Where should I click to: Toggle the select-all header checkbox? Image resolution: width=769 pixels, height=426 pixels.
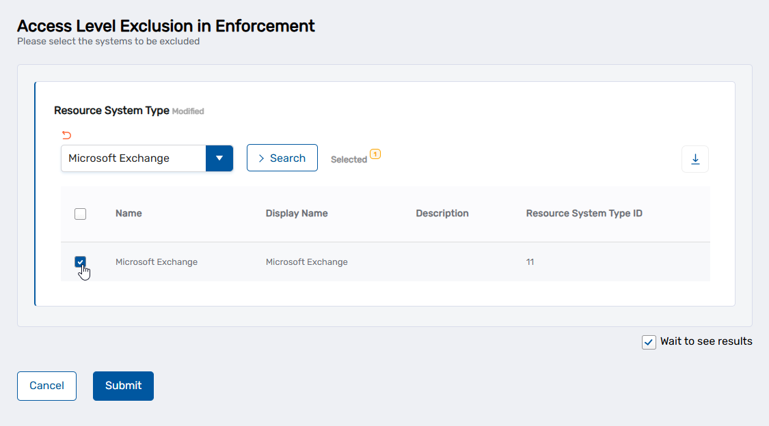[x=80, y=214]
